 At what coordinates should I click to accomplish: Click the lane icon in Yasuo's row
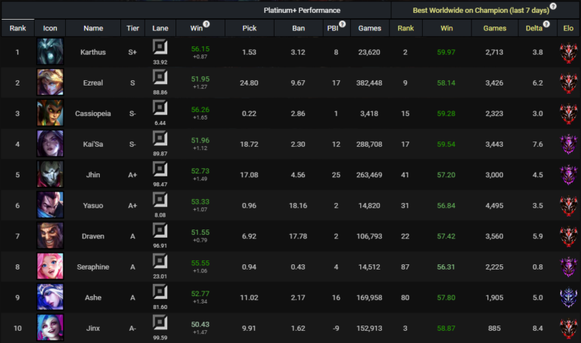point(160,201)
